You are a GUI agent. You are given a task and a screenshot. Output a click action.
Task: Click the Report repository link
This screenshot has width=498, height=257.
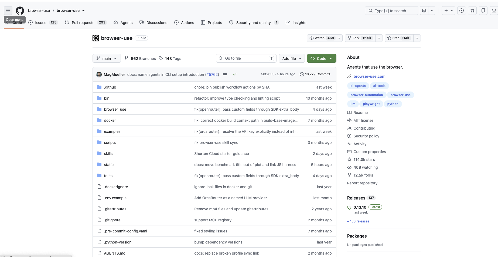362,183
